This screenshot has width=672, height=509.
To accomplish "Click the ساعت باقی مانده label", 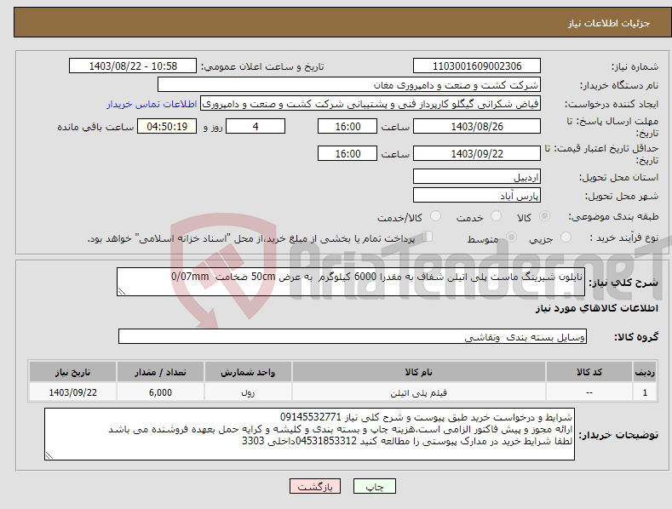I will pyautogui.click(x=95, y=128).
